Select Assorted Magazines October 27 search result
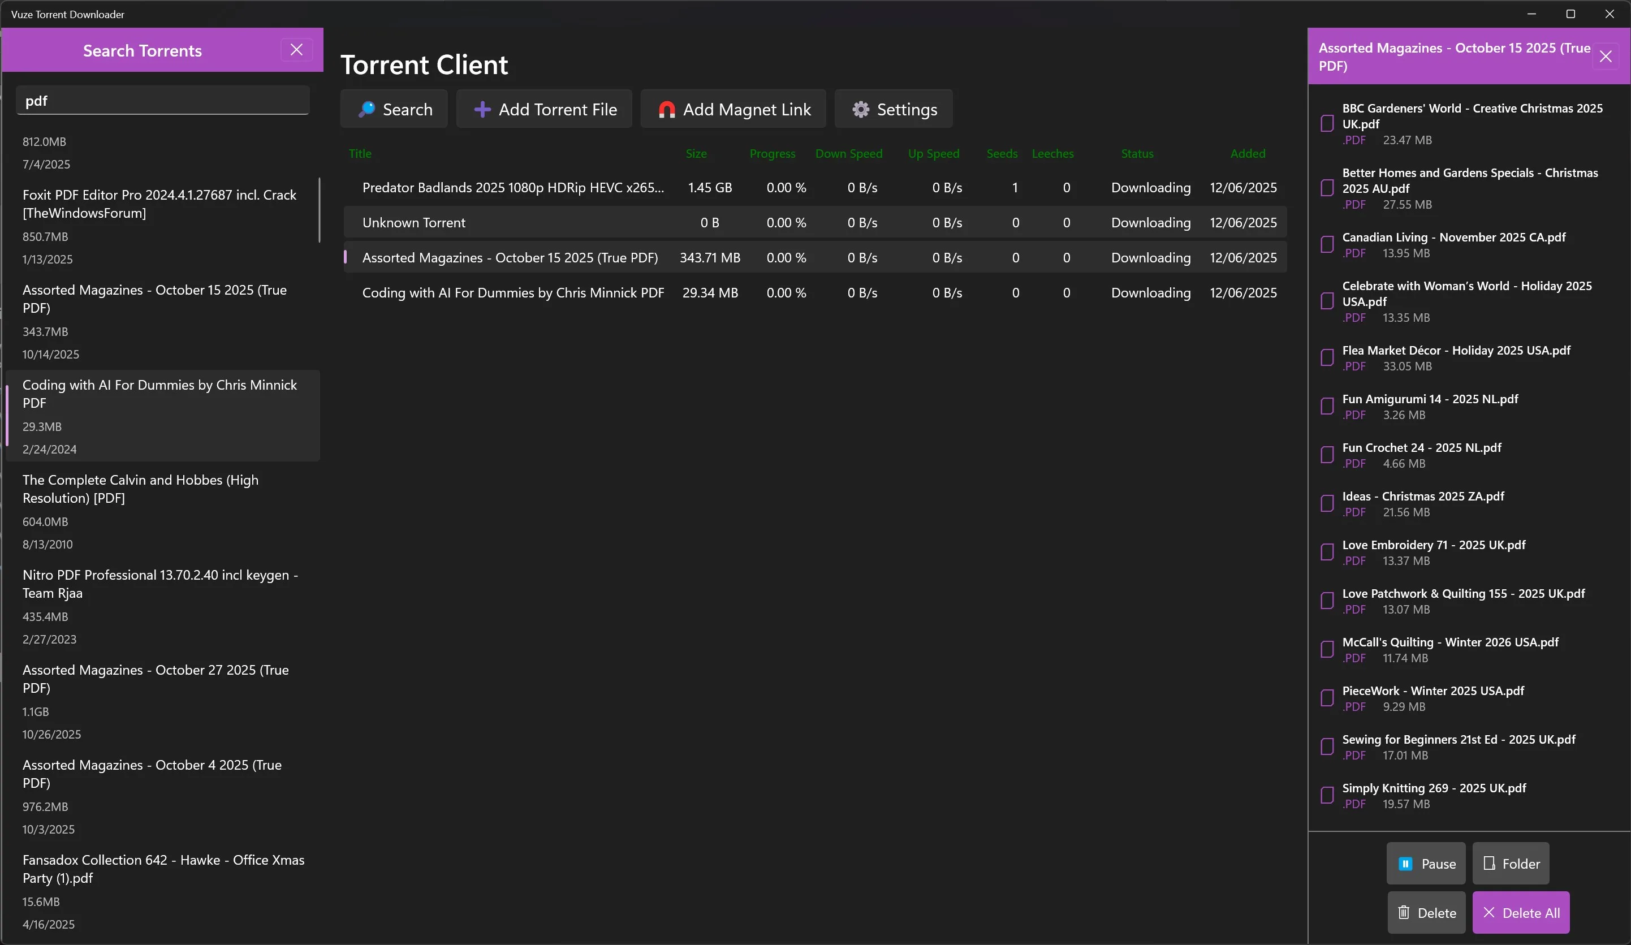Screen dimensions: 1631x945 tap(162, 701)
